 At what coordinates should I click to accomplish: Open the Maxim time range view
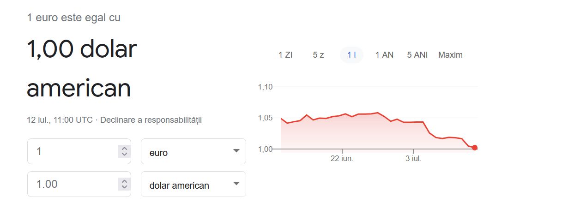pos(450,55)
